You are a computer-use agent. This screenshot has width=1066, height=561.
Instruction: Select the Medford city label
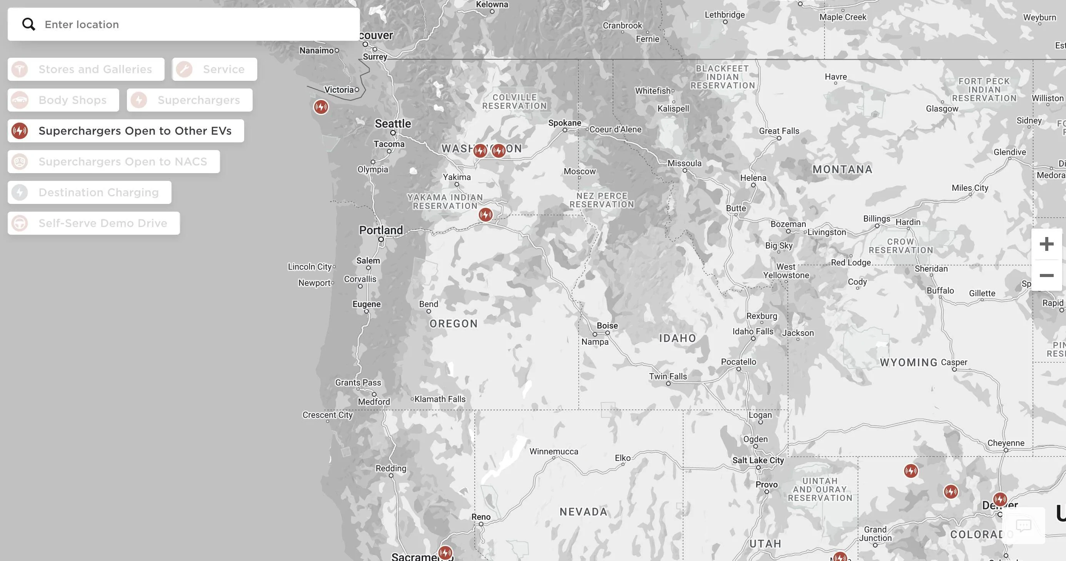click(374, 402)
